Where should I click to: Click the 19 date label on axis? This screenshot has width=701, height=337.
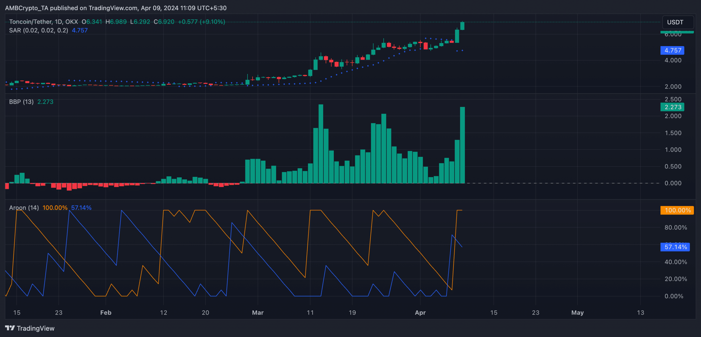point(352,313)
